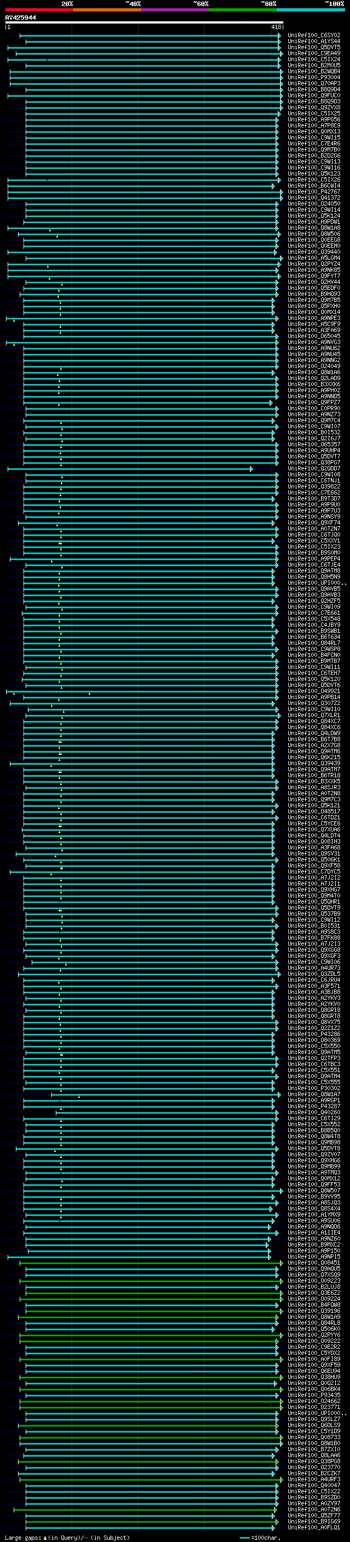Click hit name UniRef100_C7E4R6
The width and height of the screenshot is (350, 1542).
click(x=314, y=144)
